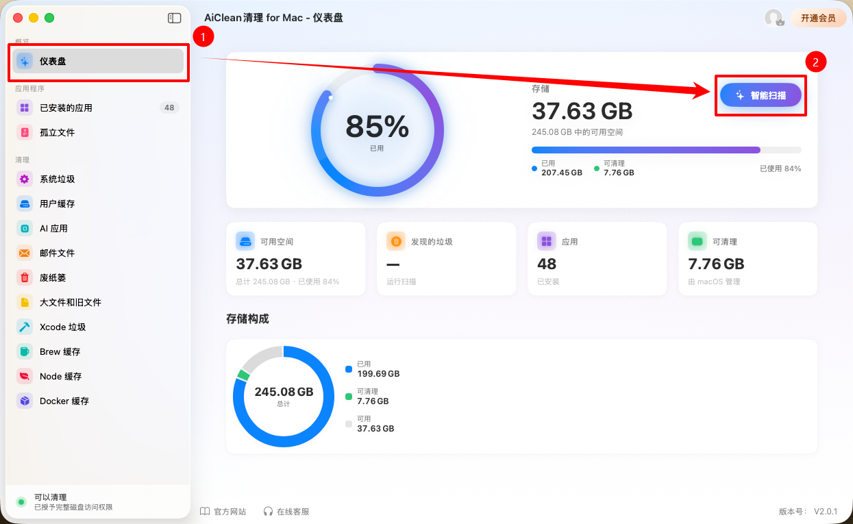
Task: Click the 应用 card grid icon
Action: pos(547,241)
